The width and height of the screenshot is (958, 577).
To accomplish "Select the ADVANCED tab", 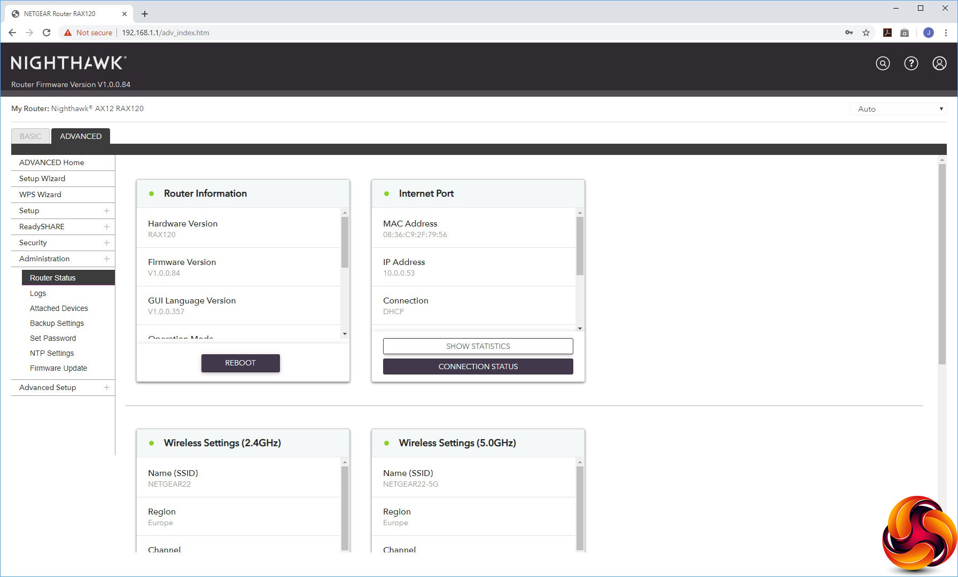I will pyautogui.click(x=81, y=136).
